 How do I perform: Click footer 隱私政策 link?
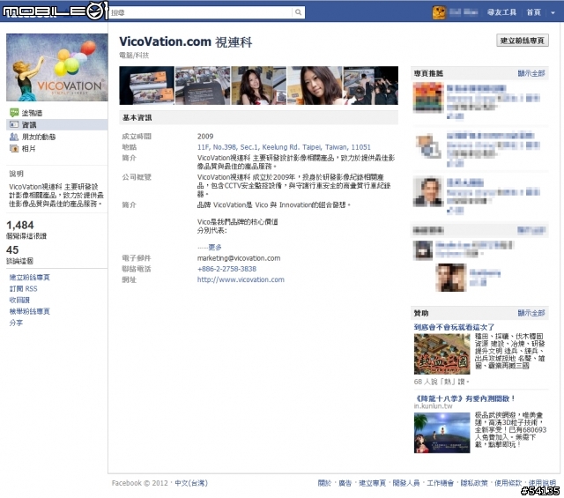point(474,483)
